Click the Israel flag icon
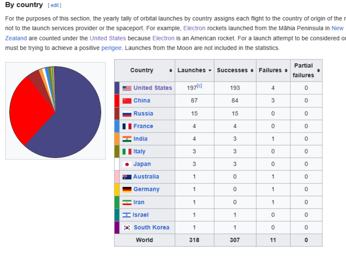The width and height of the screenshot is (346, 256). 126,215
